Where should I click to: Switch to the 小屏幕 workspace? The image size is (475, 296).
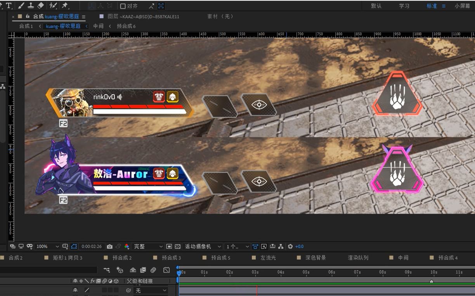click(462, 6)
